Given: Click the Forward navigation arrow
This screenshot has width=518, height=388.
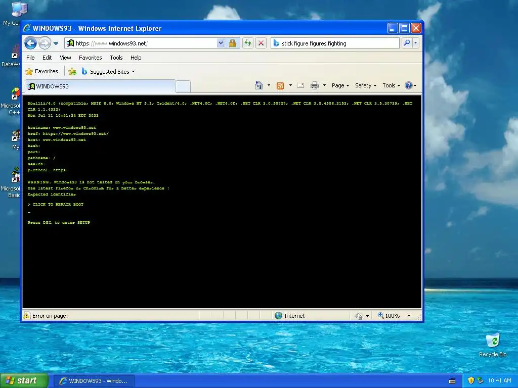Looking at the screenshot, I should (45, 43).
